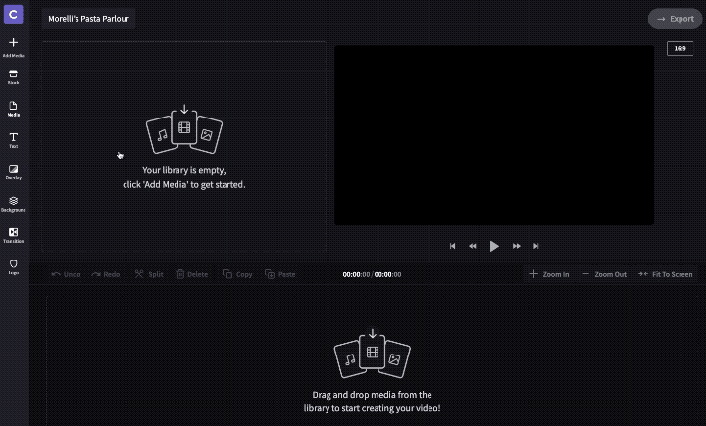Click the timeline drag-and-drop media illustration
Image resolution: width=706 pixels, height=426 pixels.
pos(372,354)
